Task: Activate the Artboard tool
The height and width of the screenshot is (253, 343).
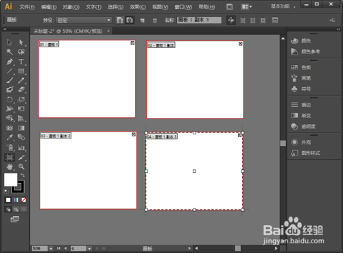Action: click(10, 157)
